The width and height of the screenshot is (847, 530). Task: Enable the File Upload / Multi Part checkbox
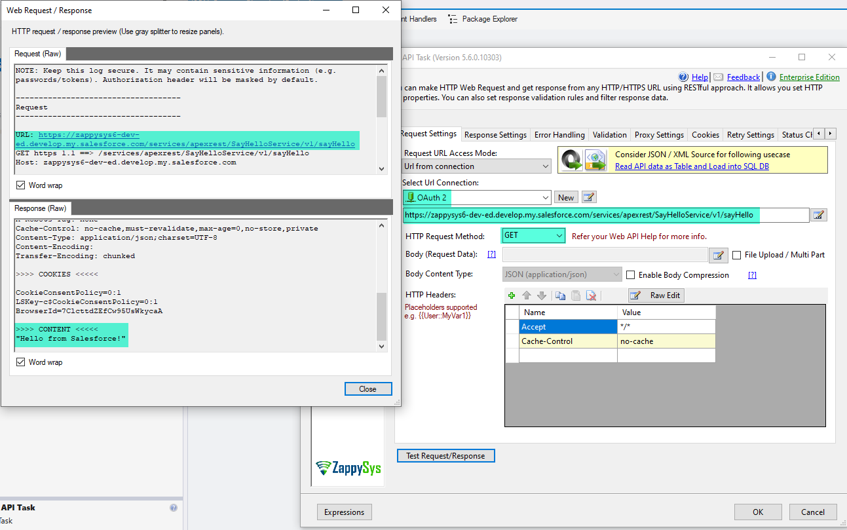(x=737, y=255)
